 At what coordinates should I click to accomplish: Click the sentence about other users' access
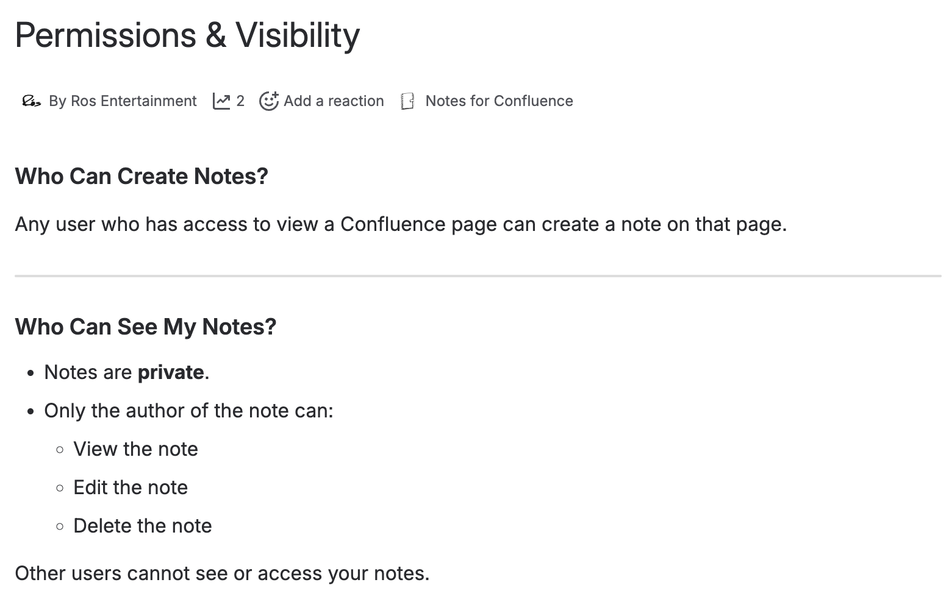(x=223, y=573)
